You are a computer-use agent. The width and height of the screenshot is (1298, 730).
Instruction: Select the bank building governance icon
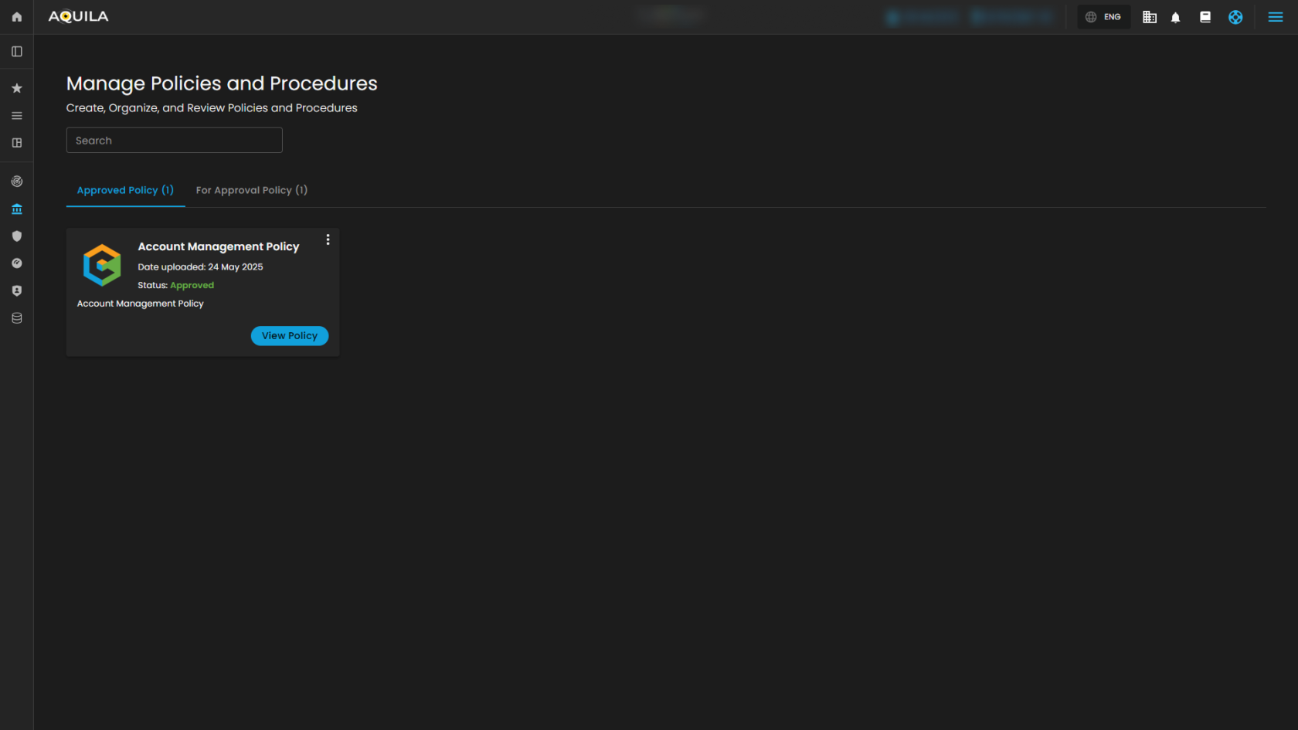coord(16,209)
